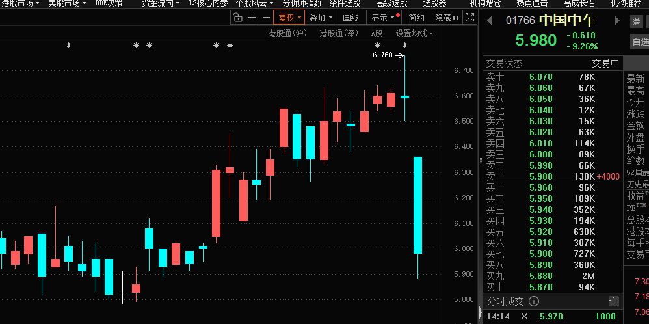Click the last large cyan candlestick
The height and width of the screenshot is (324, 649).
click(x=417, y=205)
